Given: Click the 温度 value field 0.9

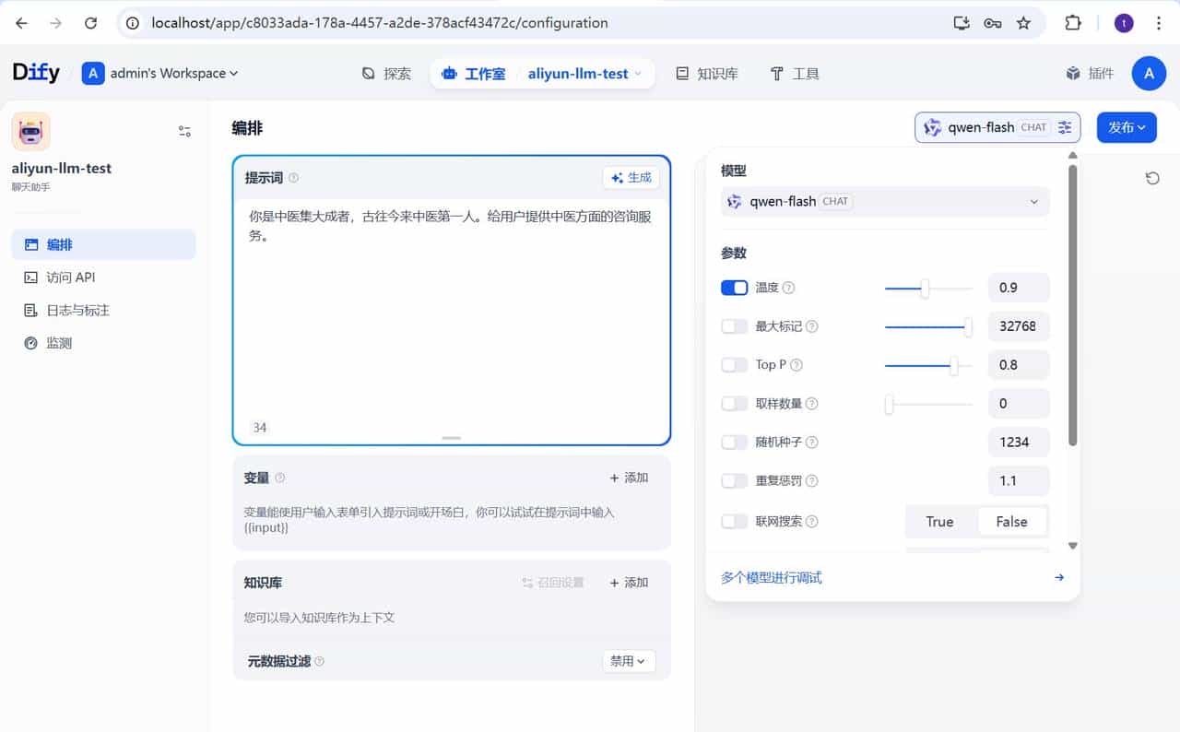Looking at the screenshot, I should [x=1019, y=288].
